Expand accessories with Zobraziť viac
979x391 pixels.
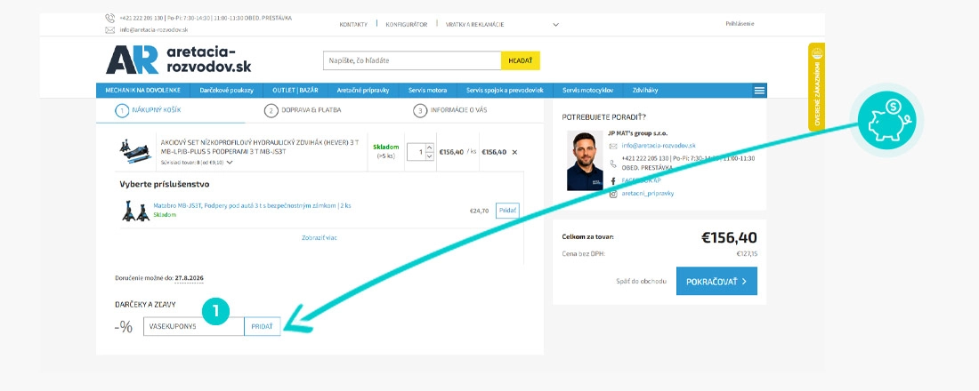[x=320, y=237]
